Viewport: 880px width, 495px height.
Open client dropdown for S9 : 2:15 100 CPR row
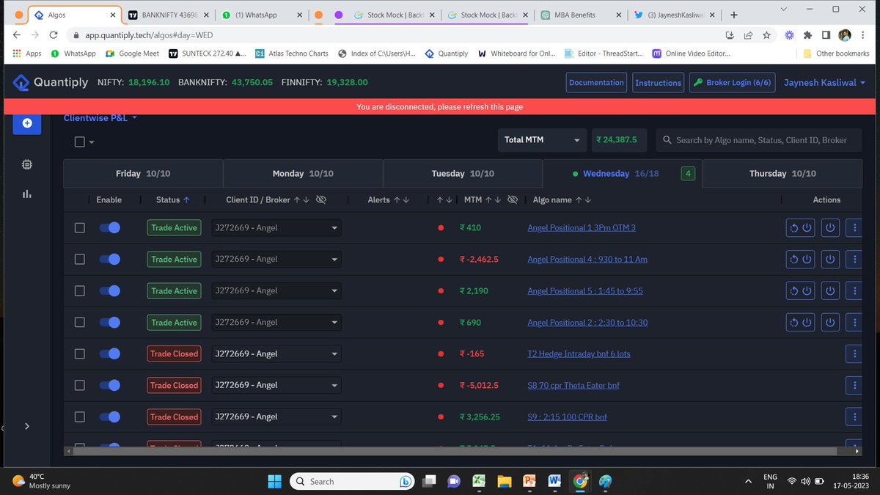tap(276, 417)
